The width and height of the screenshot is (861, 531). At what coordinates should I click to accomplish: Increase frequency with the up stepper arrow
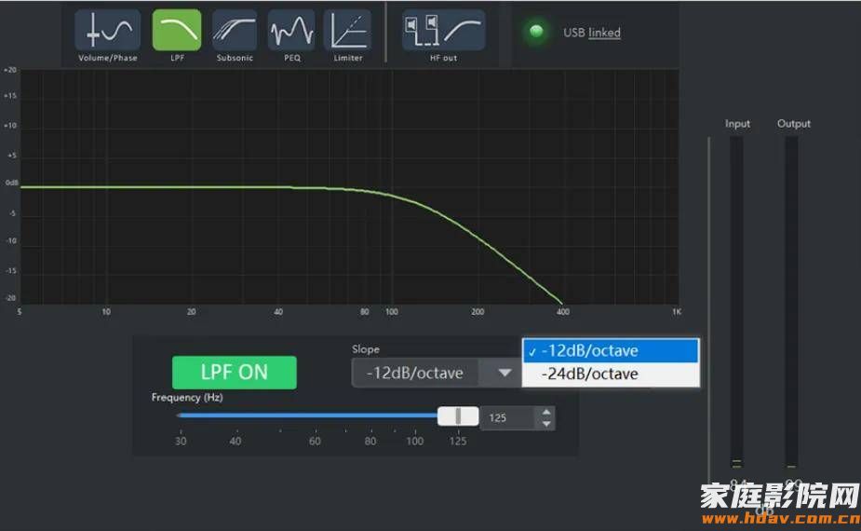click(547, 412)
